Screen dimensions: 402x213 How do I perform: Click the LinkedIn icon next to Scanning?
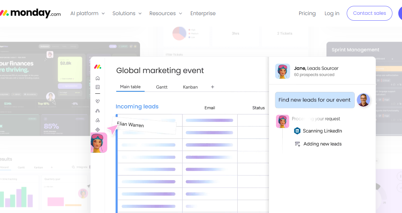pyautogui.click(x=297, y=131)
